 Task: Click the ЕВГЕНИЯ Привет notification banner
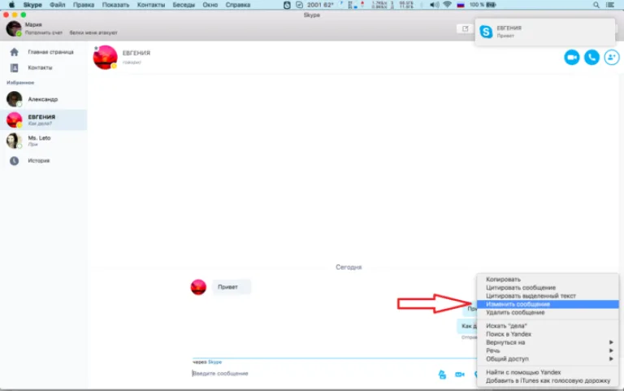[544, 32]
